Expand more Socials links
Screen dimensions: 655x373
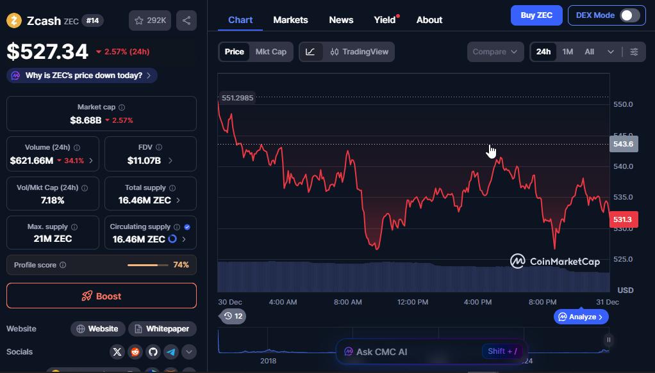(188, 351)
